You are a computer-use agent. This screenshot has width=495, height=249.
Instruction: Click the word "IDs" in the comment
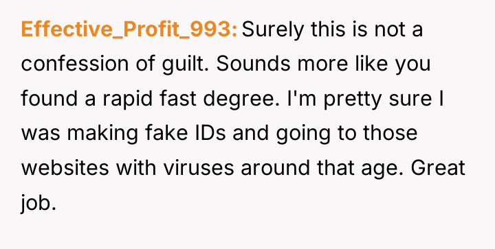coord(212,133)
